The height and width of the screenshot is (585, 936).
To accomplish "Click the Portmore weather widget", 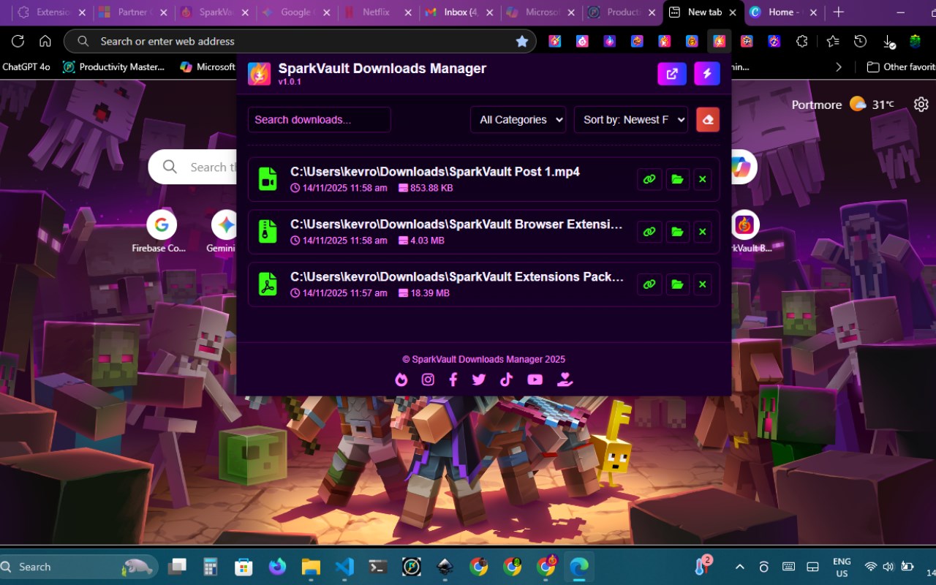I will 842,105.
